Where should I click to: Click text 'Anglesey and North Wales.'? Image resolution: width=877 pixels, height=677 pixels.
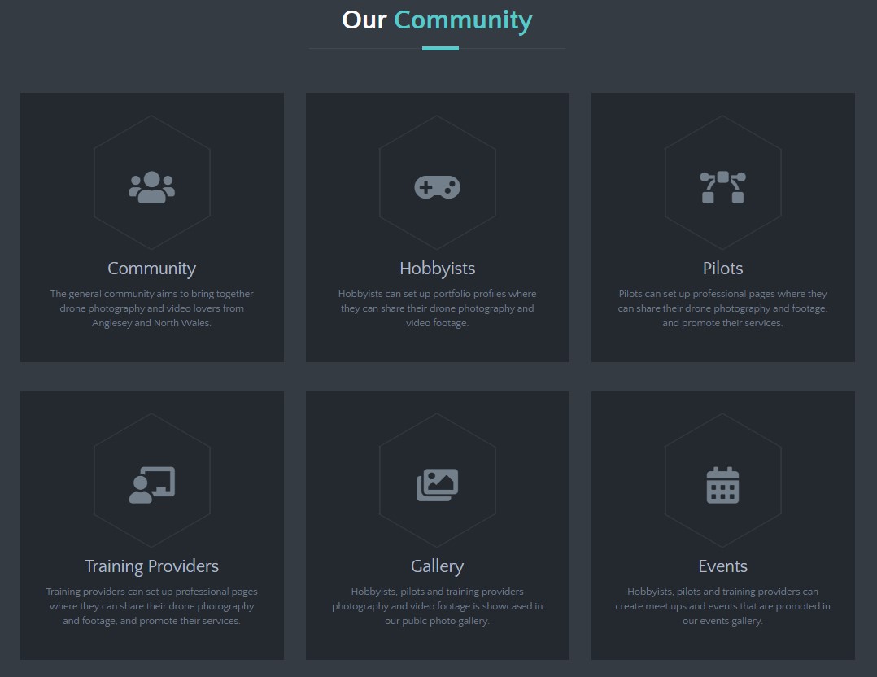coord(151,323)
